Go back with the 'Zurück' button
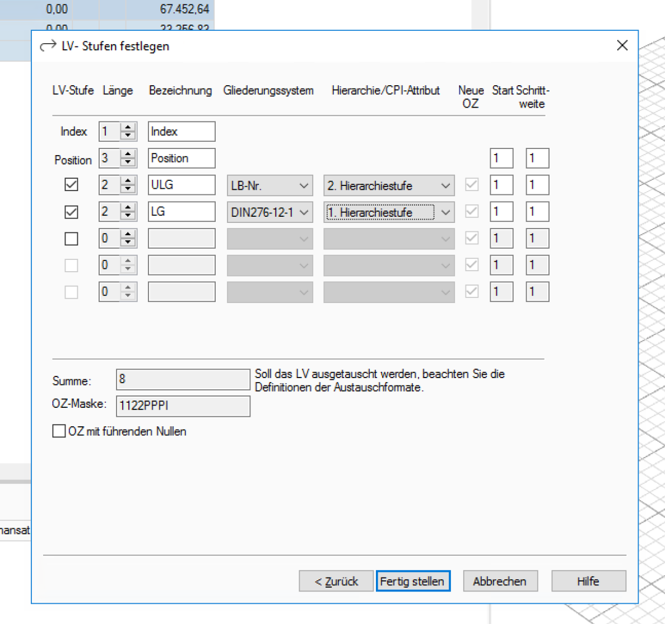Screen dimensions: 665x624 [x=336, y=581]
